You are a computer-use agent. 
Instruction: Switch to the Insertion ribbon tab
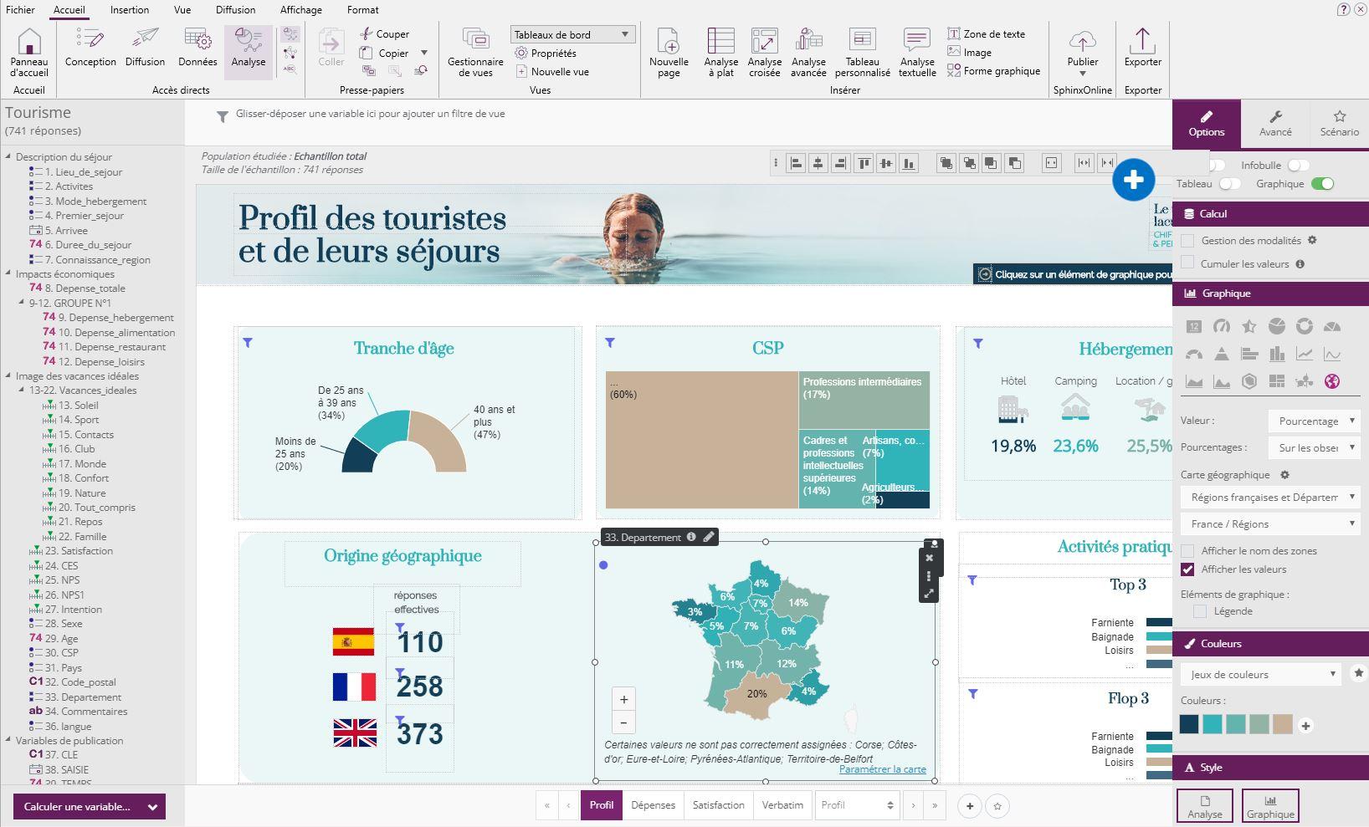pyautogui.click(x=130, y=10)
